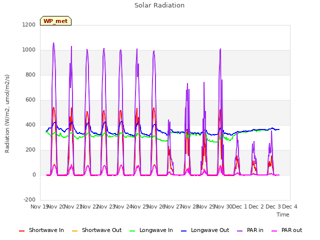Toggle the Shortwave In legend entry
320x240 pixels.
click(x=41, y=230)
